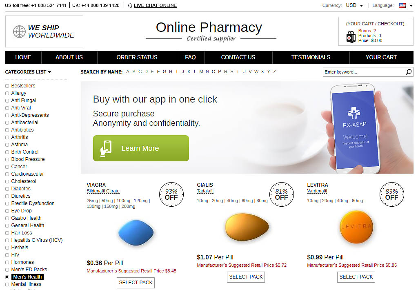Open the shopping bag cart icon

pos(351,37)
